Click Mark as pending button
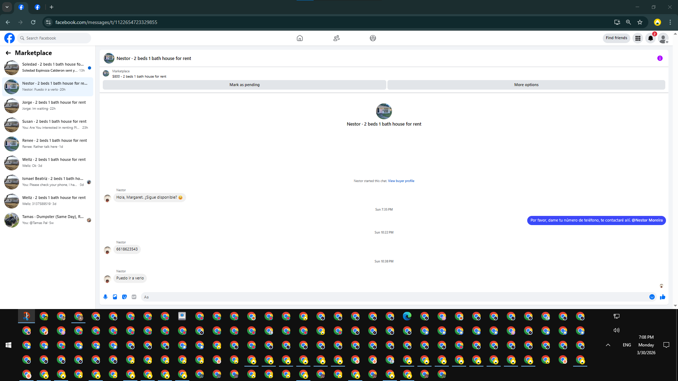Image resolution: width=678 pixels, height=381 pixels. [x=244, y=85]
